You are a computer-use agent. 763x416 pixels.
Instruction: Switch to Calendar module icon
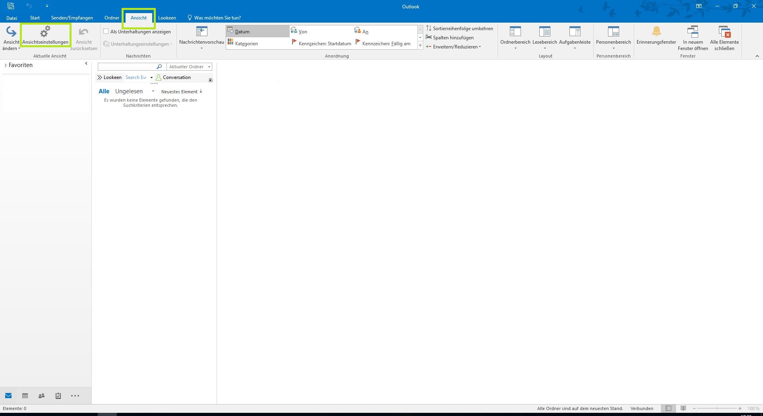[25, 396]
